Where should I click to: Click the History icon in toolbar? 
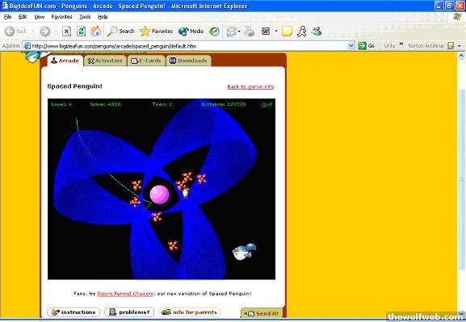pos(214,31)
